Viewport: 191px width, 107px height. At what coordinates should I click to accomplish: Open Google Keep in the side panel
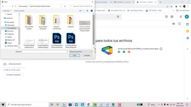click(x=188, y=31)
